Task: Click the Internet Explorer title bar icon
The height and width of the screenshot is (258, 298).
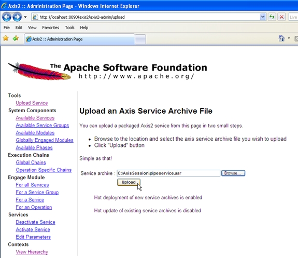Action: 4,6
